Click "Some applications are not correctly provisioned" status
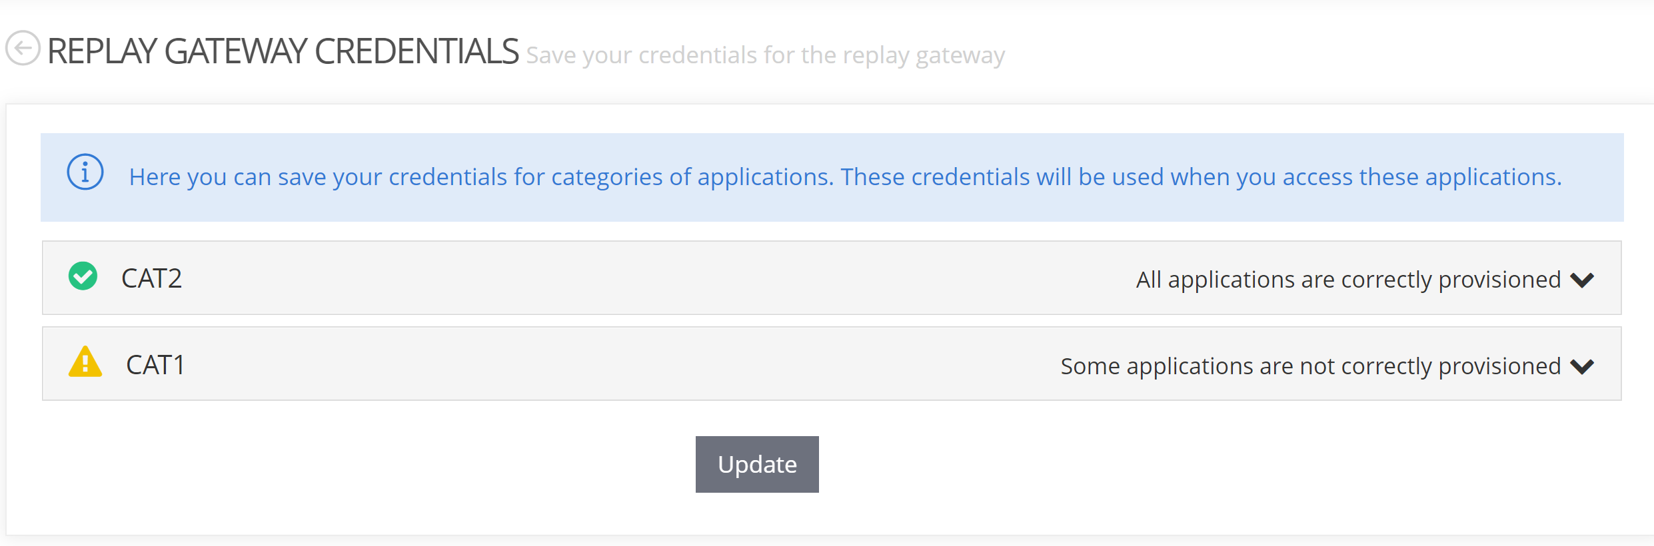1654x546 pixels. click(1310, 366)
